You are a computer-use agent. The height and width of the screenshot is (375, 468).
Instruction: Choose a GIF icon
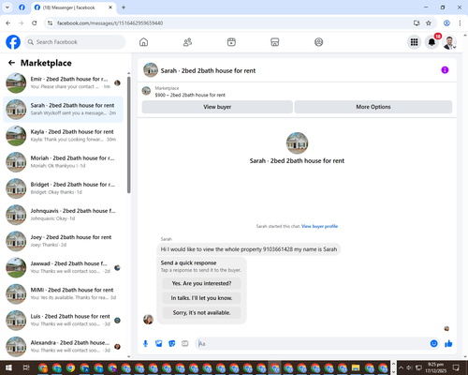pos(185,344)
